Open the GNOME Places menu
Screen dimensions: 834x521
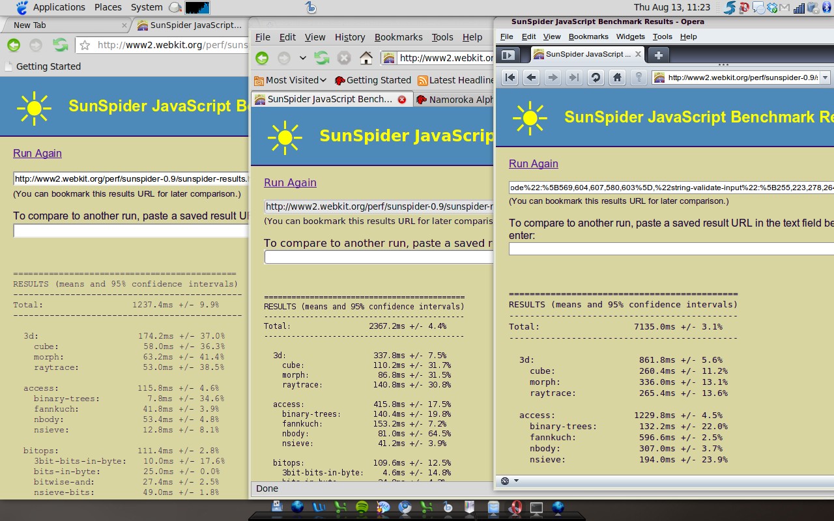tap(108, 7)
